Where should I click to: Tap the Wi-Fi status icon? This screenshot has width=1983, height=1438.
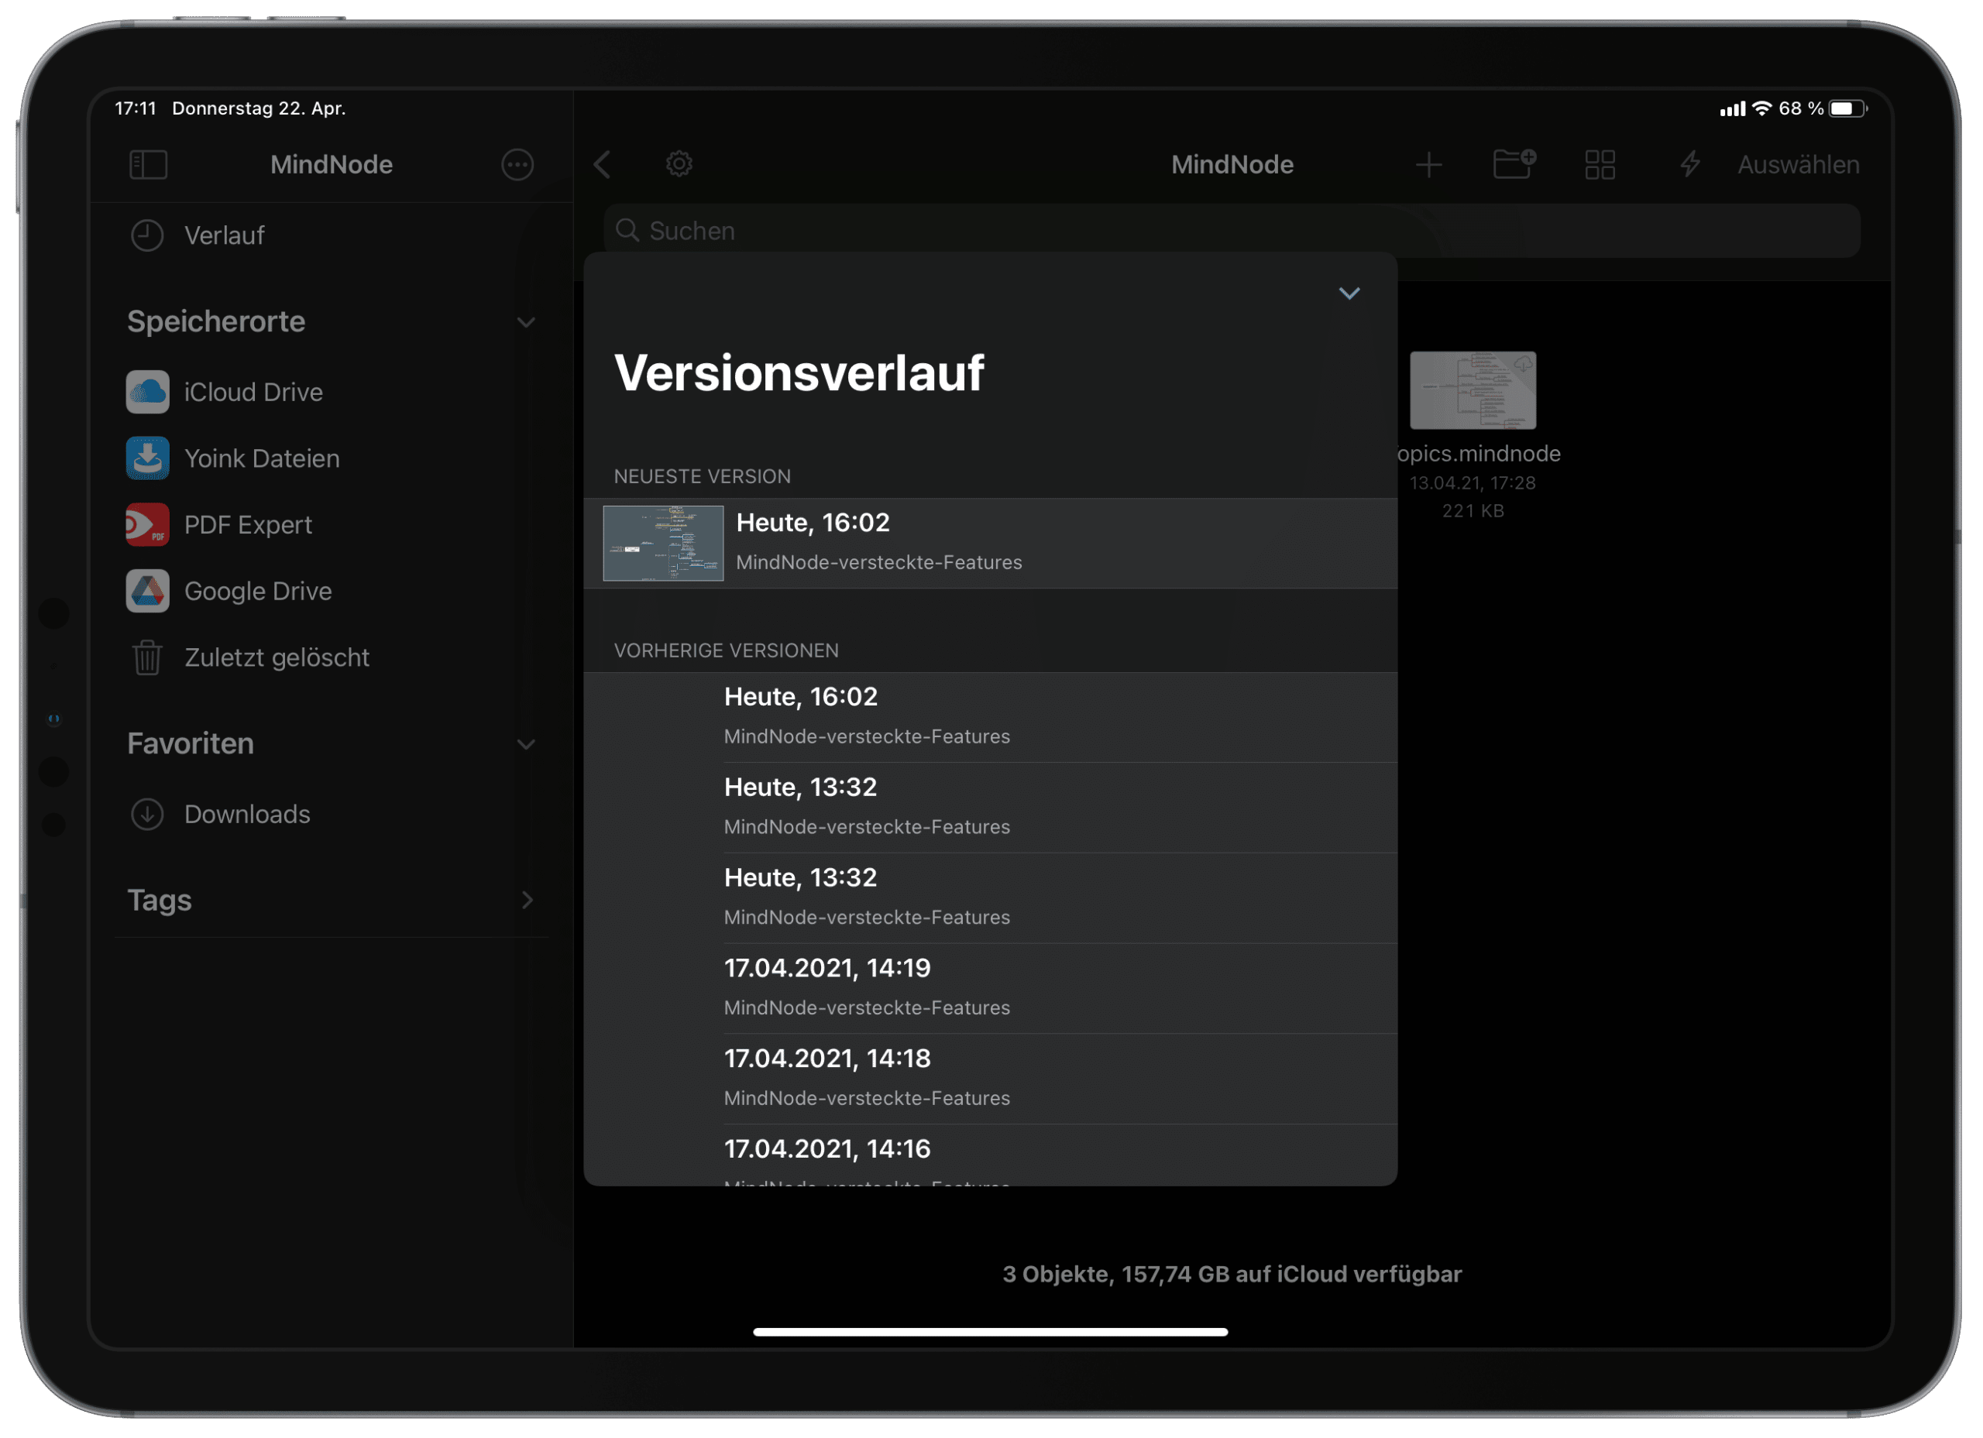1763,108
